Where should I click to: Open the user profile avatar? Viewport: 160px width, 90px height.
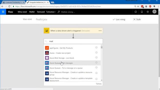coord(154,11)
